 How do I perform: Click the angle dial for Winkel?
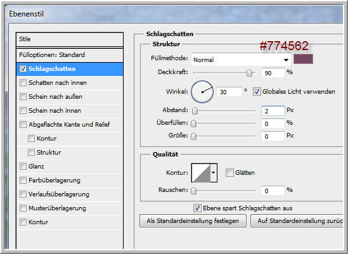pyautogui.click(x=202, y=92)
